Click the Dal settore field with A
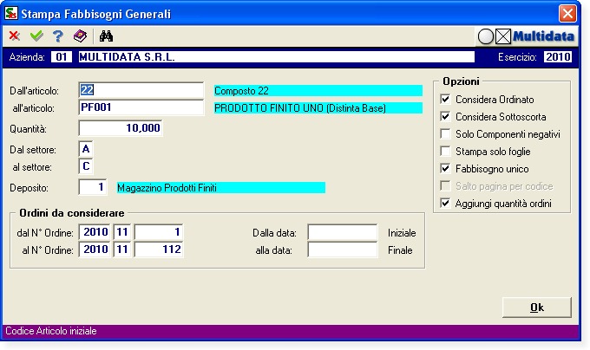Screen dimensions: 590x350 click(x=86, y=149)
